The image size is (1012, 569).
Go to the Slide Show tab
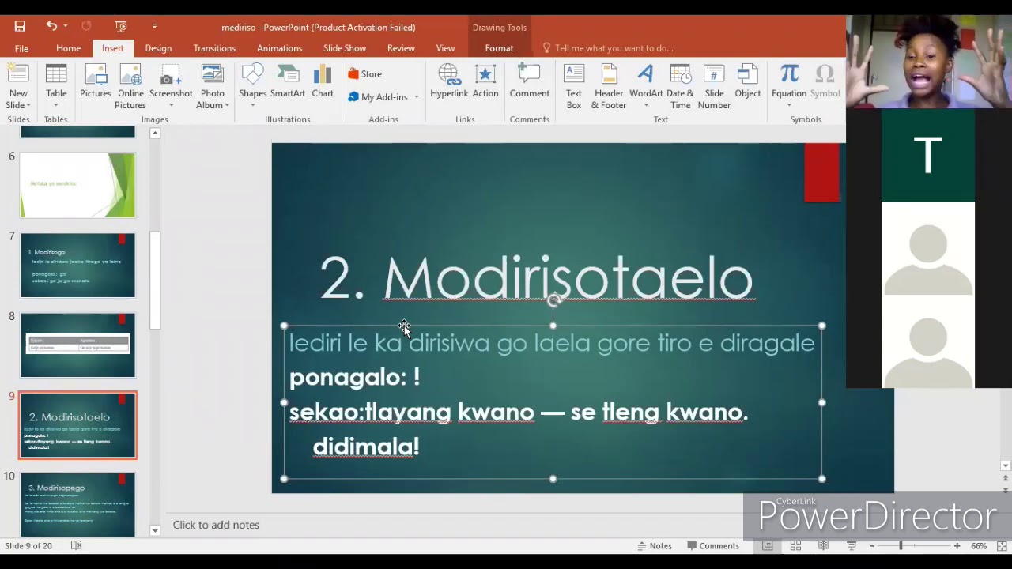coord(345,48)
